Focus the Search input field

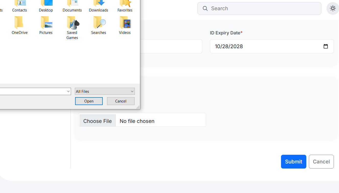pyautogui.click(x=263, y=8)
